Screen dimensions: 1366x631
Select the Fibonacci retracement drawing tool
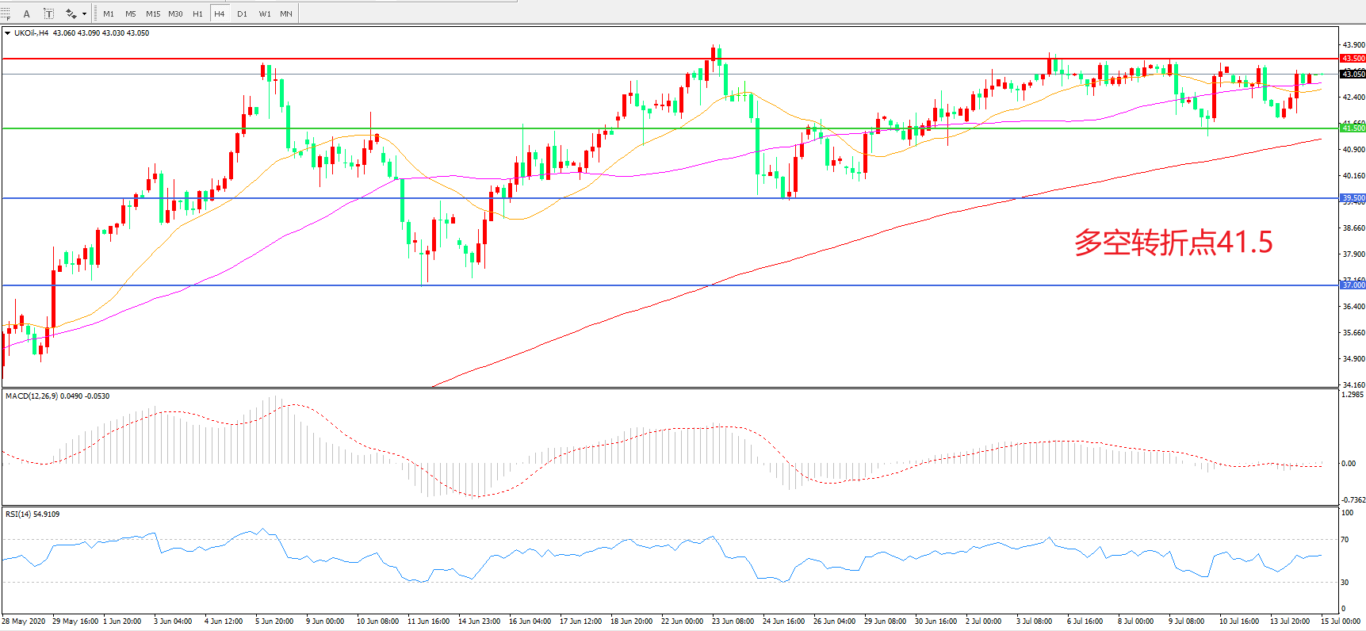[x=5, y=13]
